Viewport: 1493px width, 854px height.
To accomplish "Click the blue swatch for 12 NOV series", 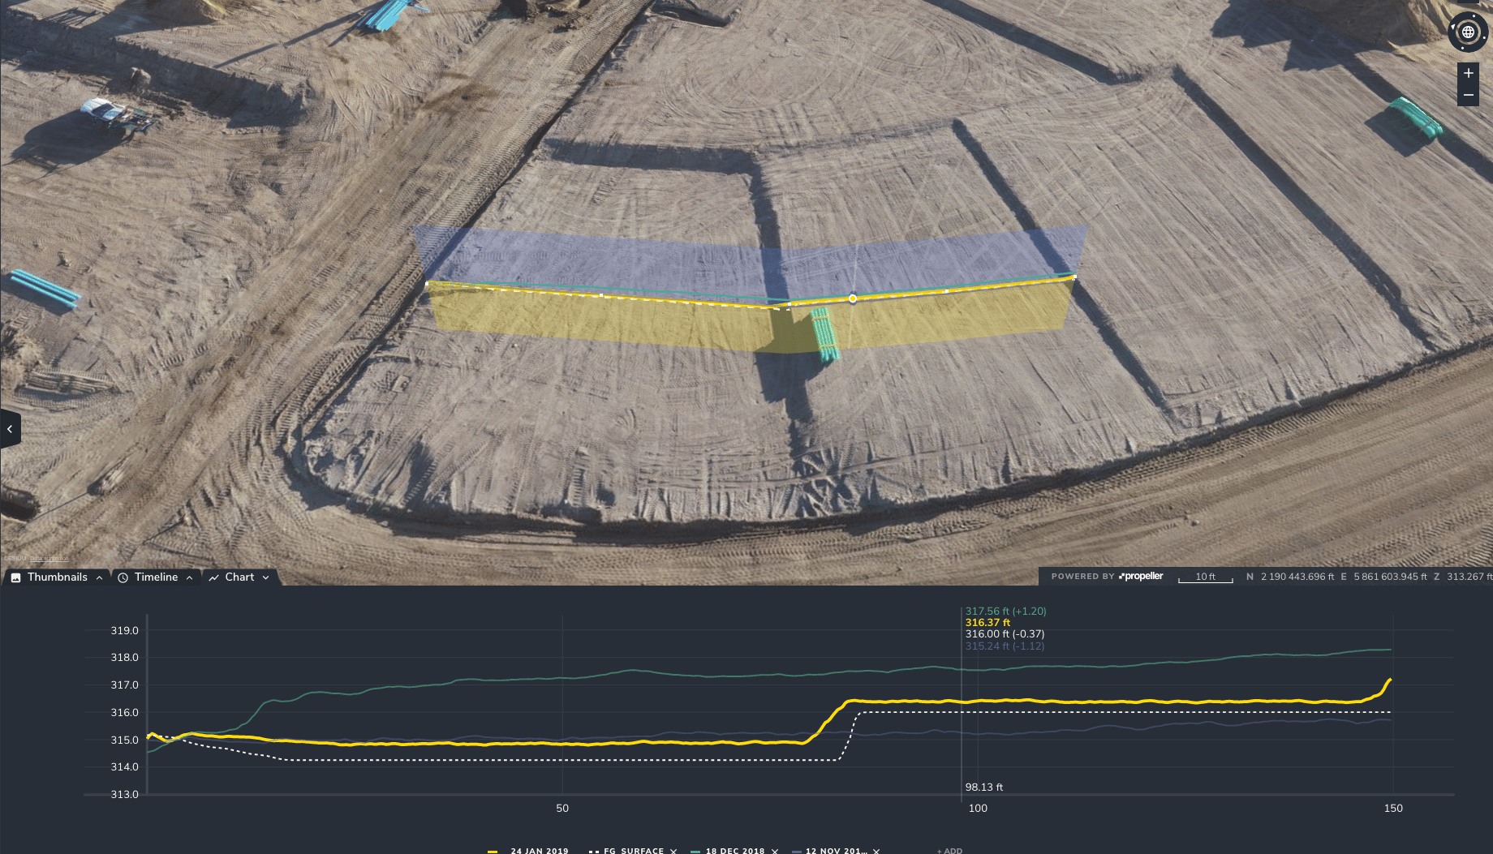I will point(797,852).
